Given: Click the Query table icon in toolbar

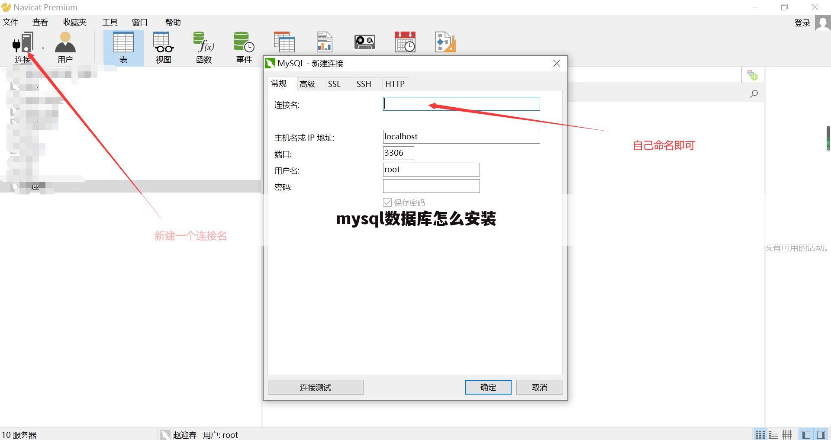Looking at the screenshot, I should click(284, 42).
